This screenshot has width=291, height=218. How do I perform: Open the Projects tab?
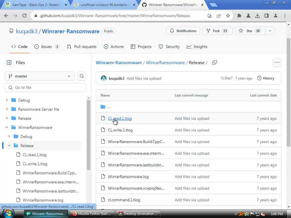coord(141,47)
